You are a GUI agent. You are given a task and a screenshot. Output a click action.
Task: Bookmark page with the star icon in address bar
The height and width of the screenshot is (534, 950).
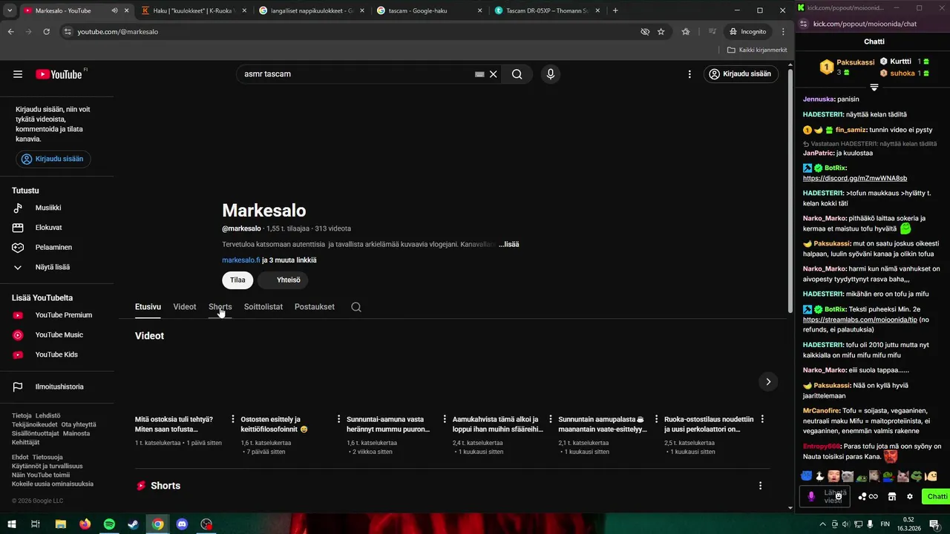(x=661, y=32)
